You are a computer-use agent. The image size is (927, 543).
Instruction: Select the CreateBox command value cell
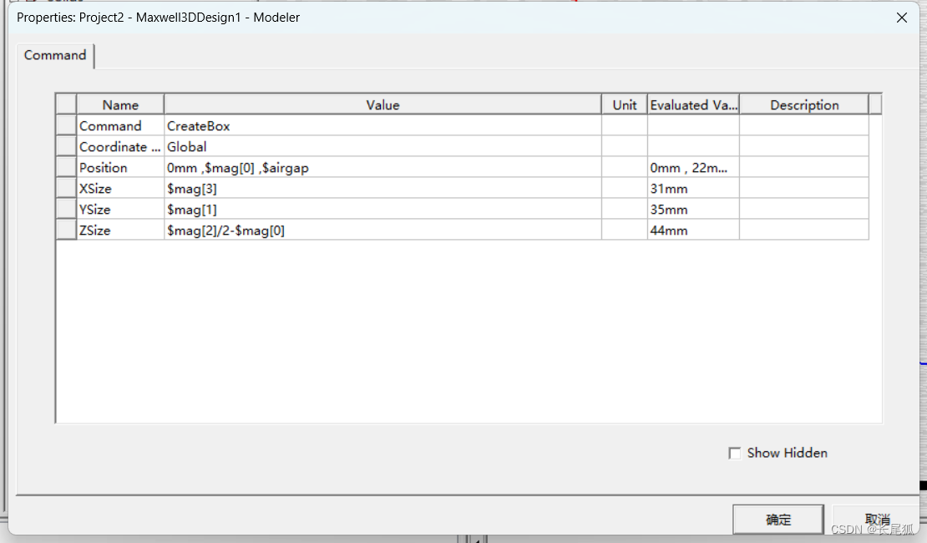click(382, 126)
